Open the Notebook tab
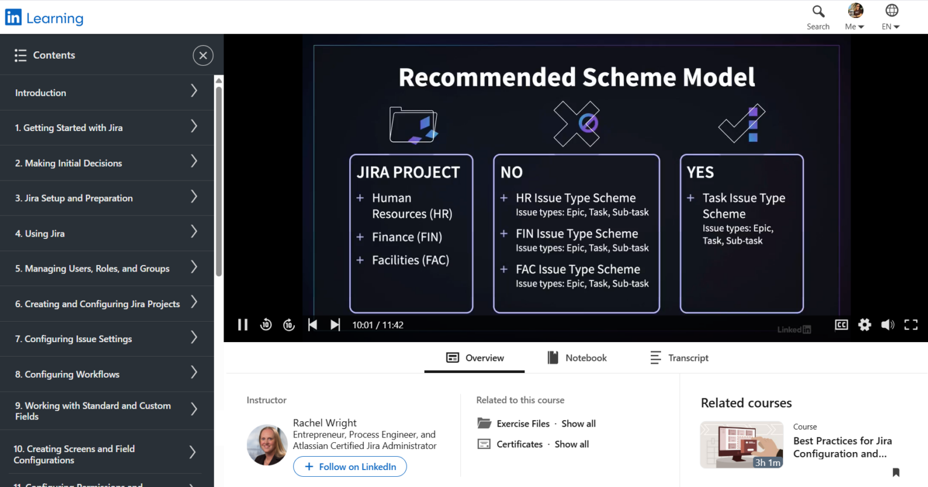Viewport: 928px width, 487px height. (x=577, y=357)
